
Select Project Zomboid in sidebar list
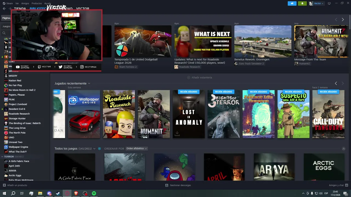(x=18, y=104)
